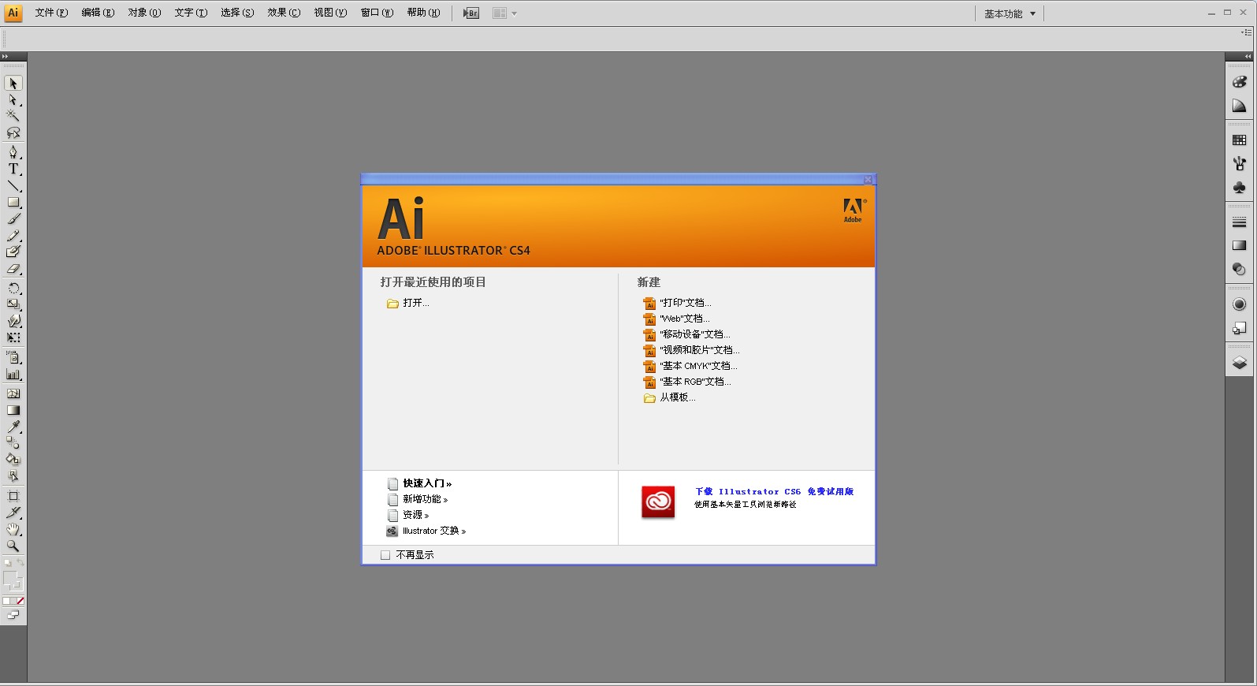This screenshot has width=1257, height=686.
Task: Open the 选择(S) menu
Action: 237,13
